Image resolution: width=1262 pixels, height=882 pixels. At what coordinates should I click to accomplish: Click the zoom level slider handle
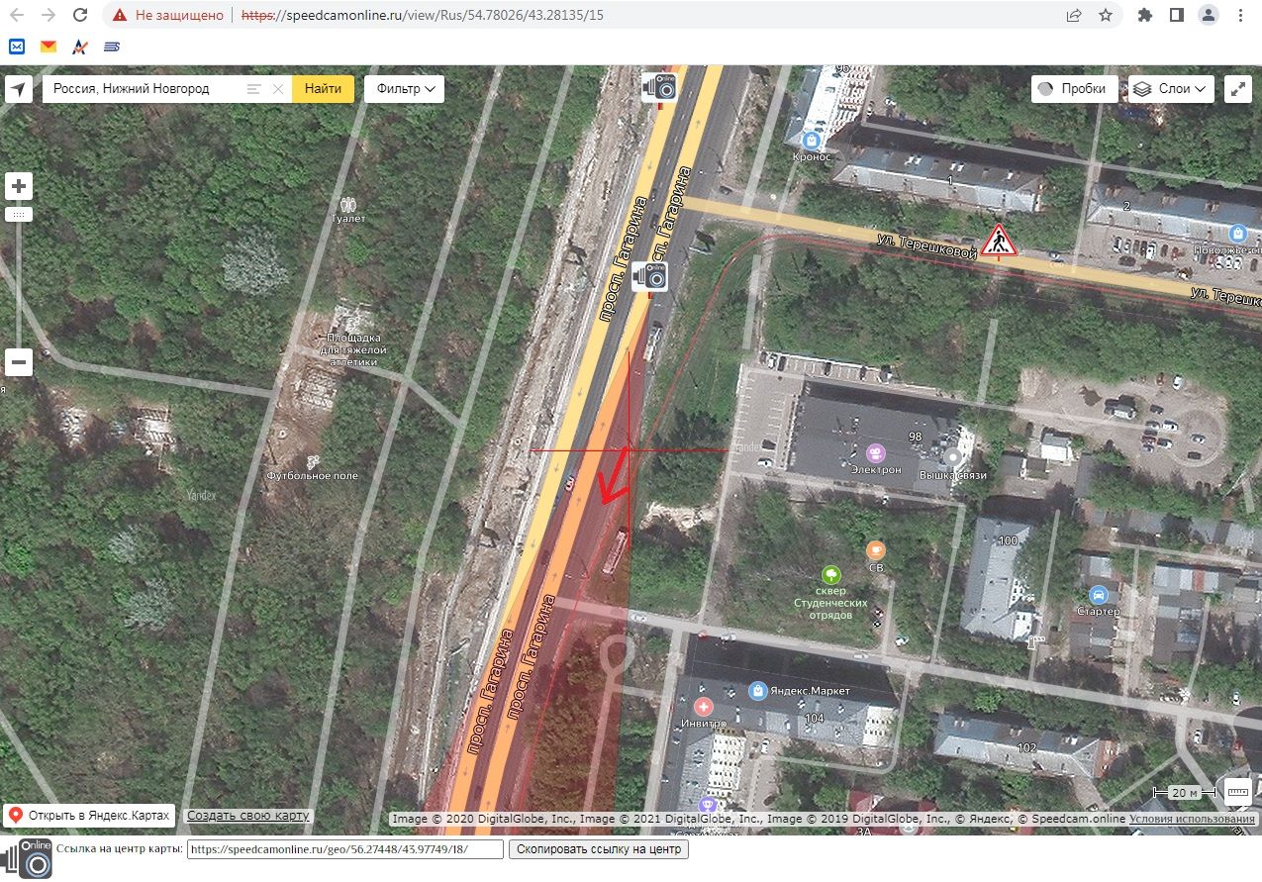click(19, 214)
